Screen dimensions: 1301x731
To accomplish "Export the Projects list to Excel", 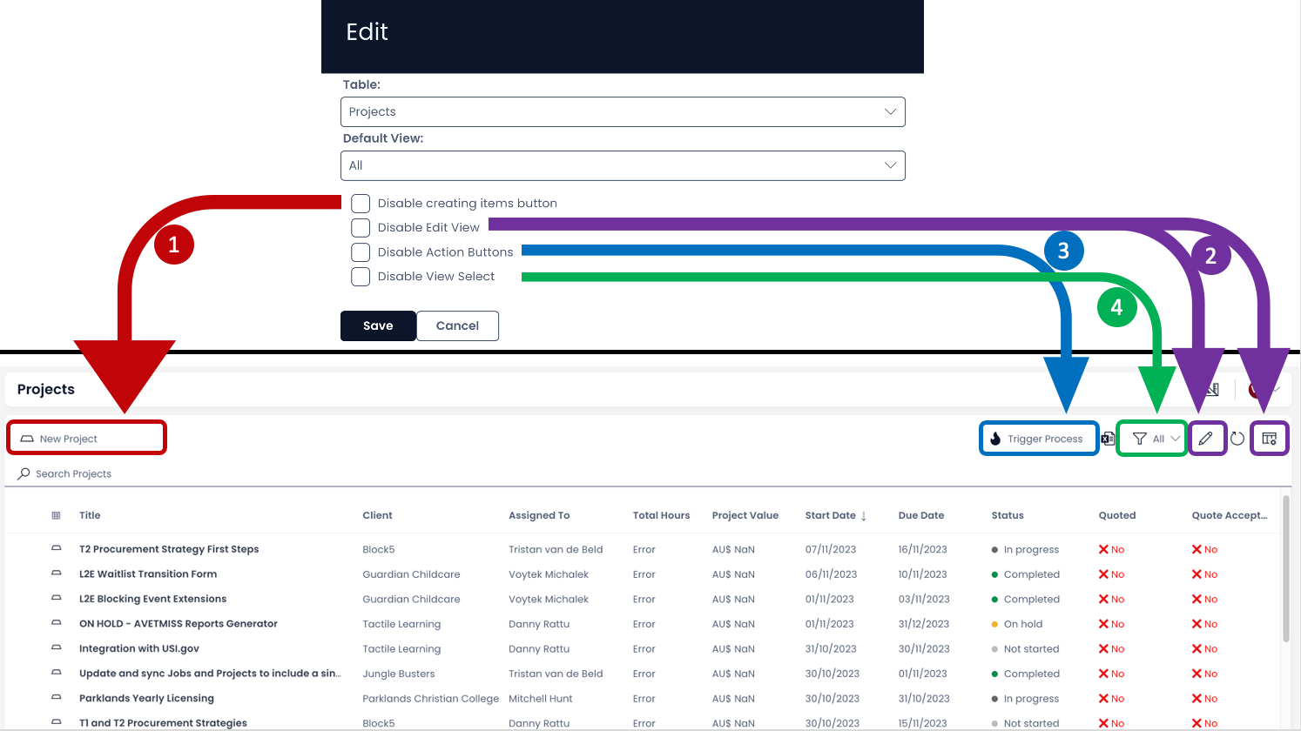I will point(1108,439).
